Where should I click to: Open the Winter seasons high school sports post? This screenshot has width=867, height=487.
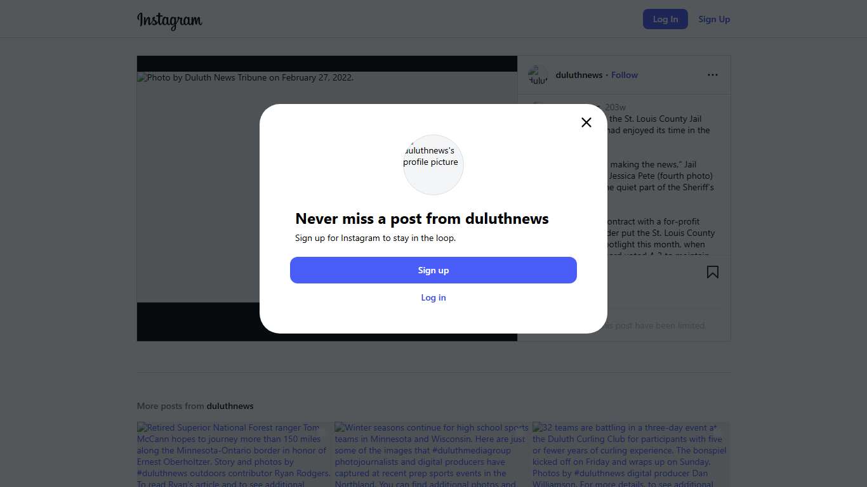pos(432,454)
